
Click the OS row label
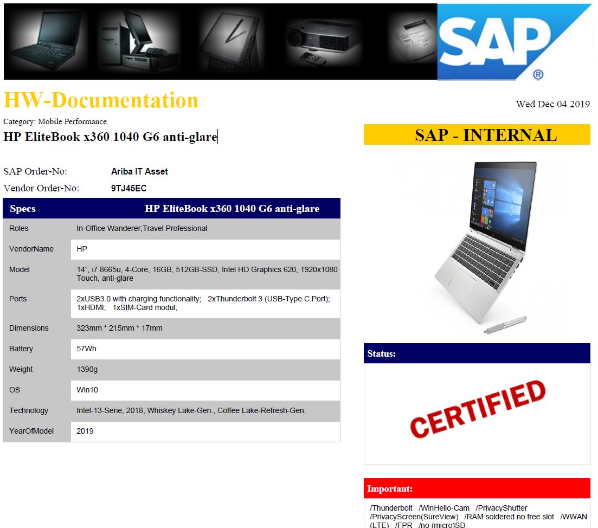15,390
